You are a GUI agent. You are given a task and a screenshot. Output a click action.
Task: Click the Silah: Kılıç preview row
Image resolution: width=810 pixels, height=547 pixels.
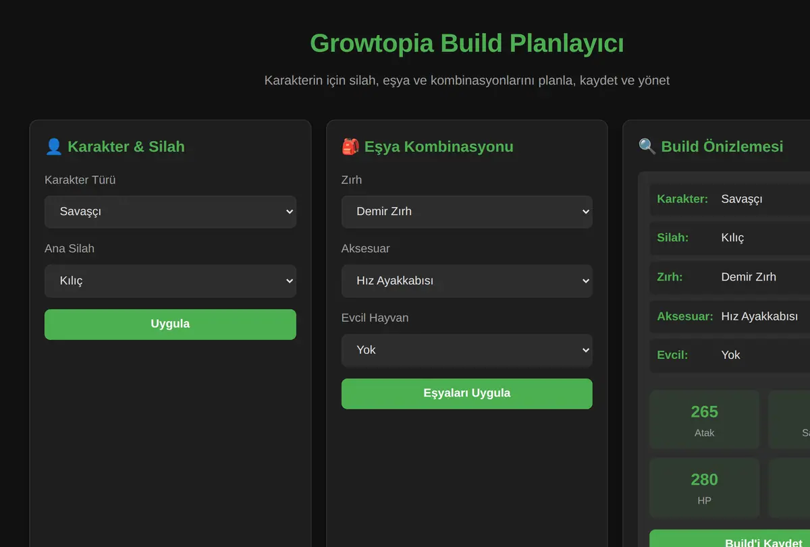[x=730, y=237]
